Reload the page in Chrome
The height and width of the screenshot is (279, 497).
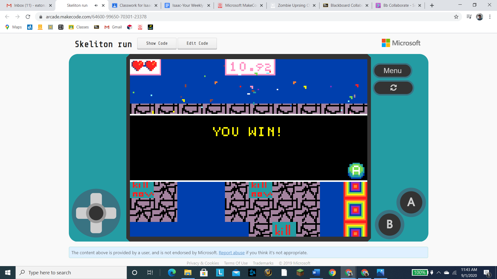pyautogui.click(x=28, y=17)
